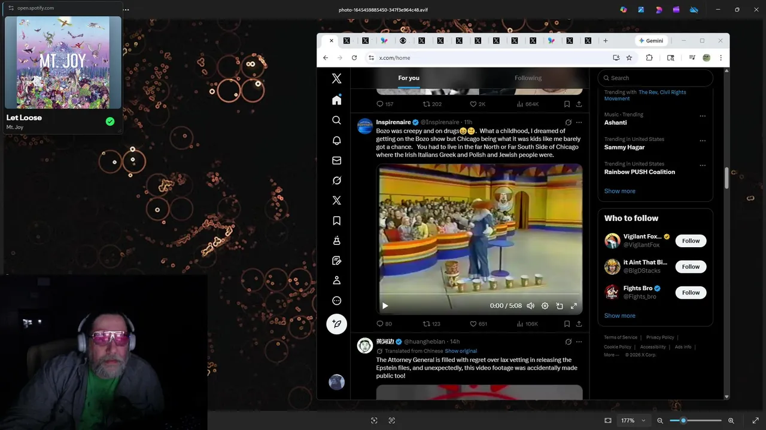Follow Fights Bro
The width and height of the screenshot is (766, 430).
[691, 292]
